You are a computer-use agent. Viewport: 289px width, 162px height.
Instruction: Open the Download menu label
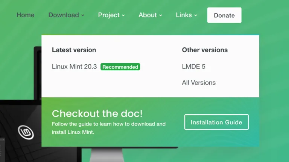click(x=63, y=15)
